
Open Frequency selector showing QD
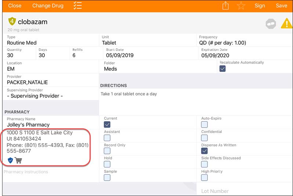pyautogui.click(x=245, y=40)
